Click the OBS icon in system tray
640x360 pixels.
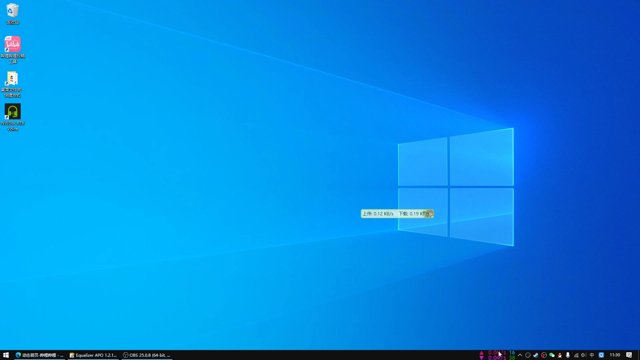coord(544,355)
